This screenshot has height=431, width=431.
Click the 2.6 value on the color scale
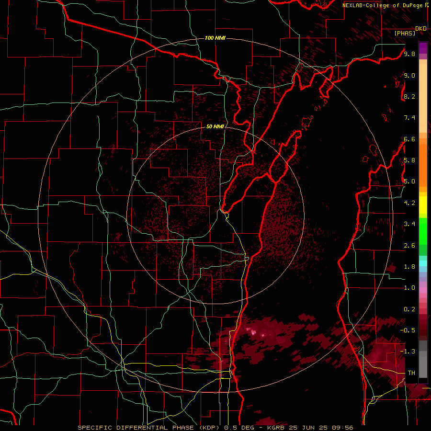point(409,246)
